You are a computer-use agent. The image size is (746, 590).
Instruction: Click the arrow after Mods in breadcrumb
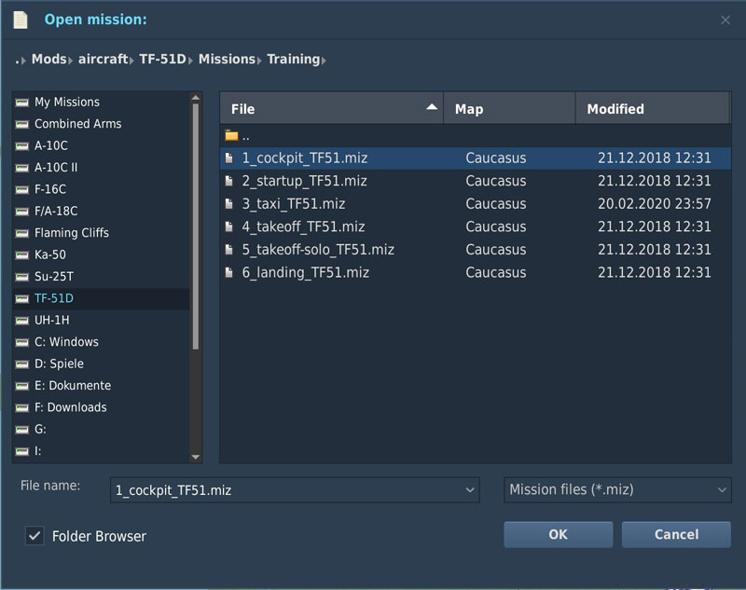pos(71,61)
